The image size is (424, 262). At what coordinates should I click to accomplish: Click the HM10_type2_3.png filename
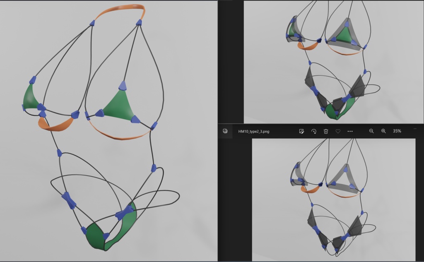(x=254, y=131)
